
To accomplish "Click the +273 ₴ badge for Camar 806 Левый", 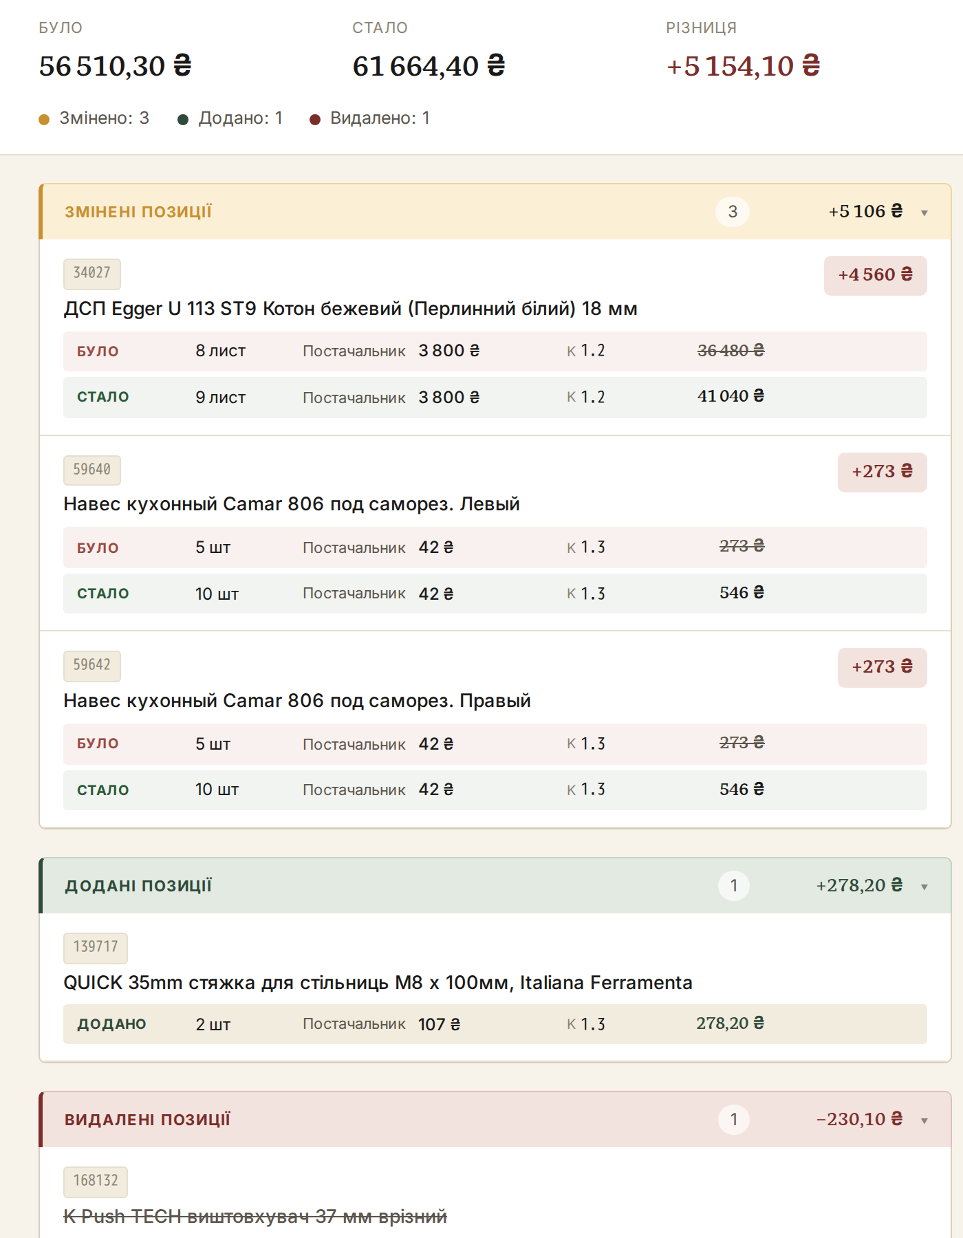I will point(882,472).
